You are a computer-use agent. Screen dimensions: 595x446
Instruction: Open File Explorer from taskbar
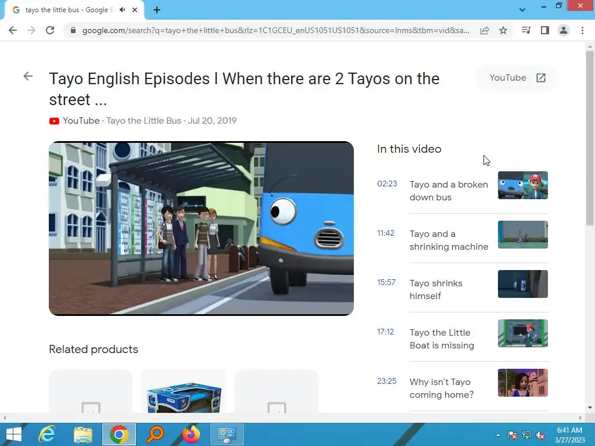click(x=83, y=434)
